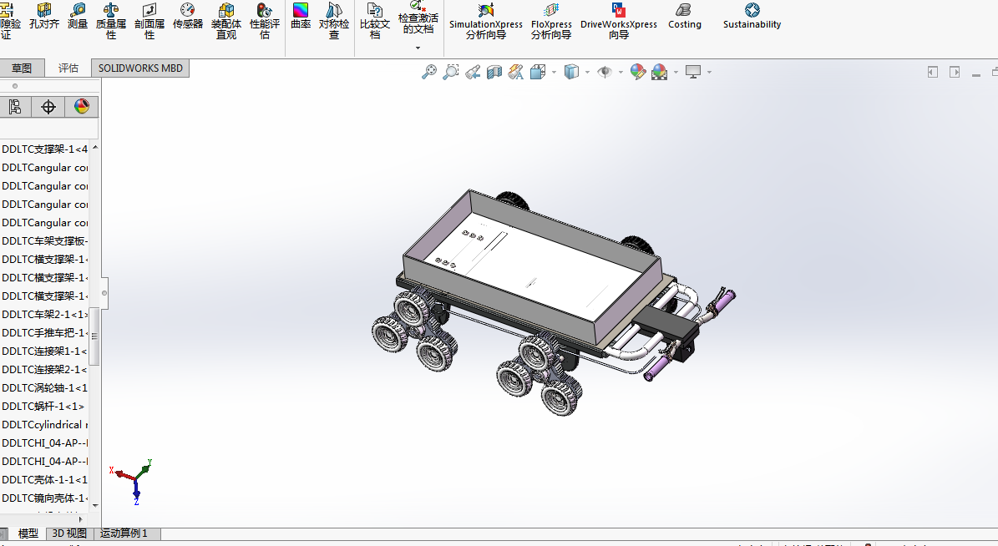Open Apply Scene dropdown arrow

pos(676,73)
